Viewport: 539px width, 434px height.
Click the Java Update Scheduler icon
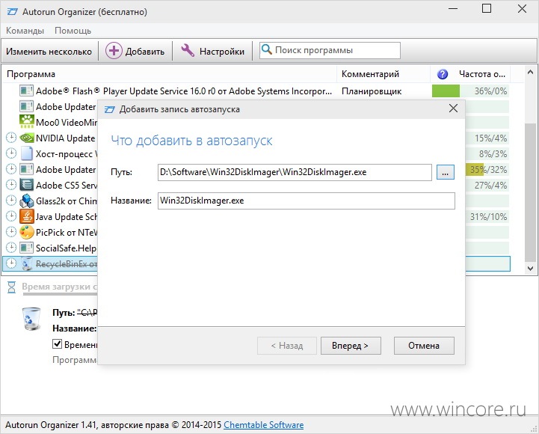[26, 216]
